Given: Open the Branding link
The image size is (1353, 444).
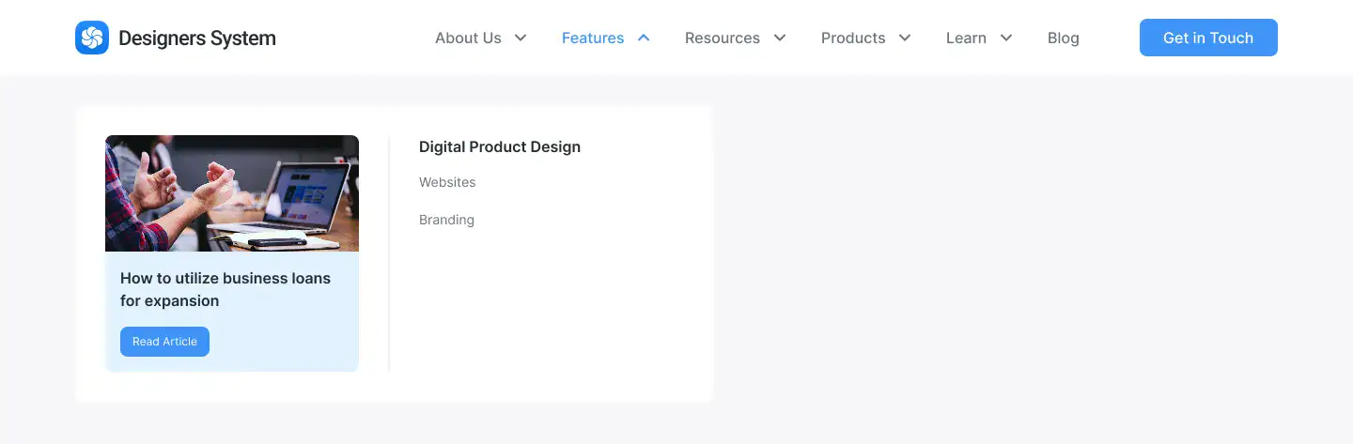Looking at the screenshot, I should pos(446,220).
